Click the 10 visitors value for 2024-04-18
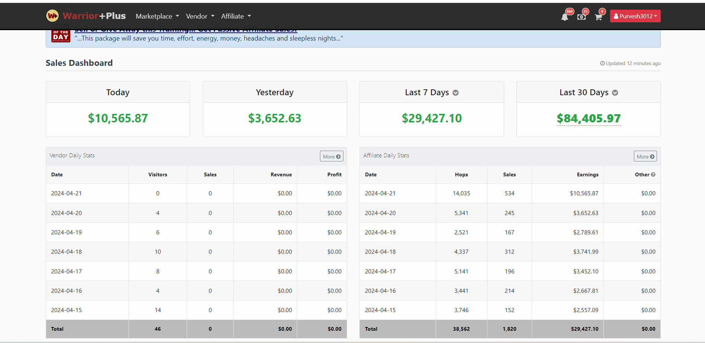705x343 pixels. click(158, 252)
